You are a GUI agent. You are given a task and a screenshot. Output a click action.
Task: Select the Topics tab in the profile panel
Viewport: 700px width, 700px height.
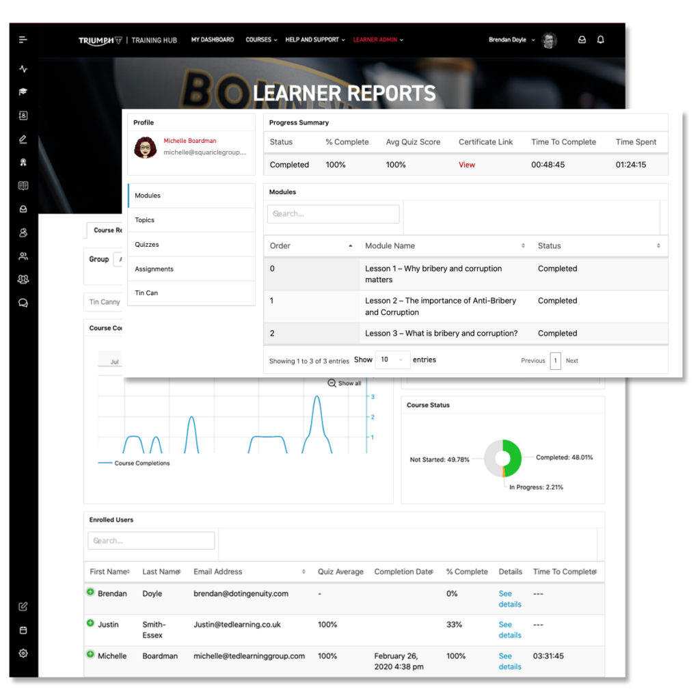tap(191, 220)
